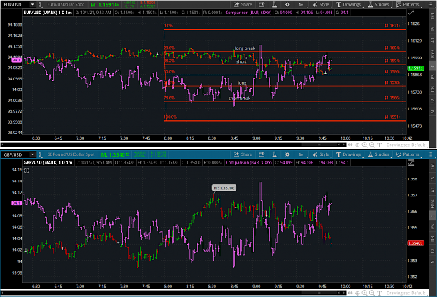Click the info circle icon on GBP/USD chart
This screenshot has height=297, width=437.
[x=27, y=171]
